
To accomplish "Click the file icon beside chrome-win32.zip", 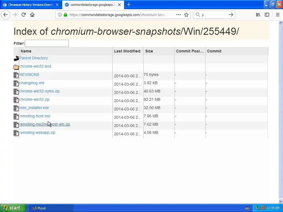I will [16, 100].
